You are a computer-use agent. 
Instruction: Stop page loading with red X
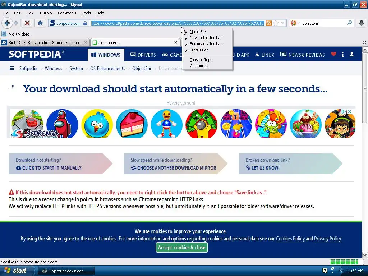27,23
